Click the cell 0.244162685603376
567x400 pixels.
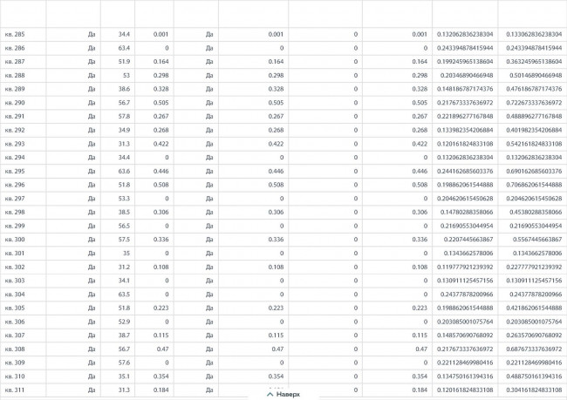(465, 171)
